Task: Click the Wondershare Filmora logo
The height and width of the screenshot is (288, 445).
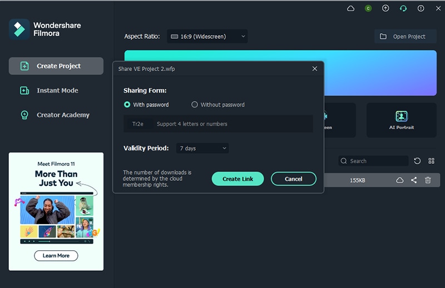Action: [19, 29]
